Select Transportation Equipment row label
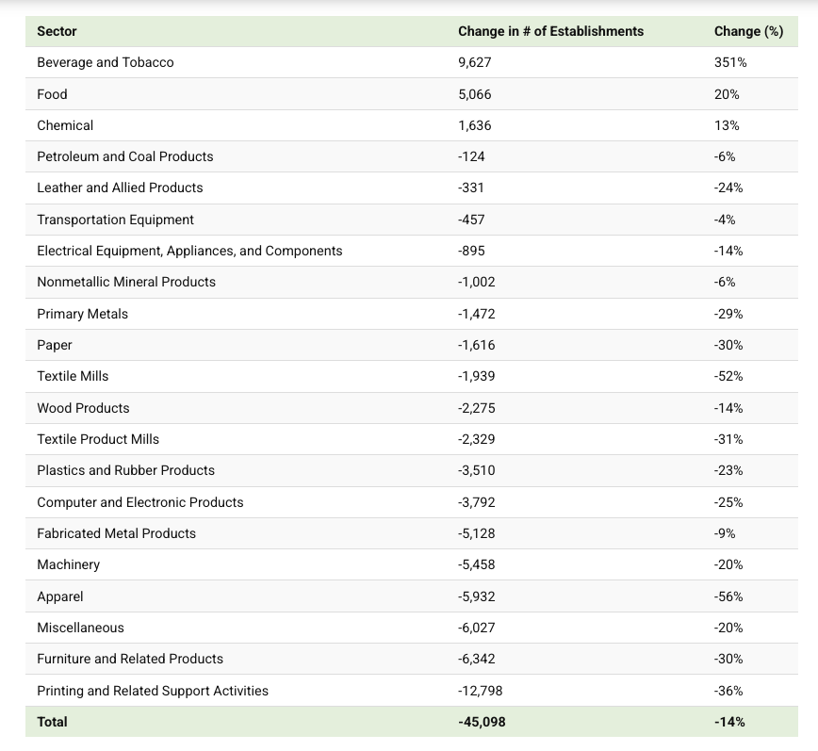Image resolution: width=818 pixels, height=751 pixels. point(115,220)
